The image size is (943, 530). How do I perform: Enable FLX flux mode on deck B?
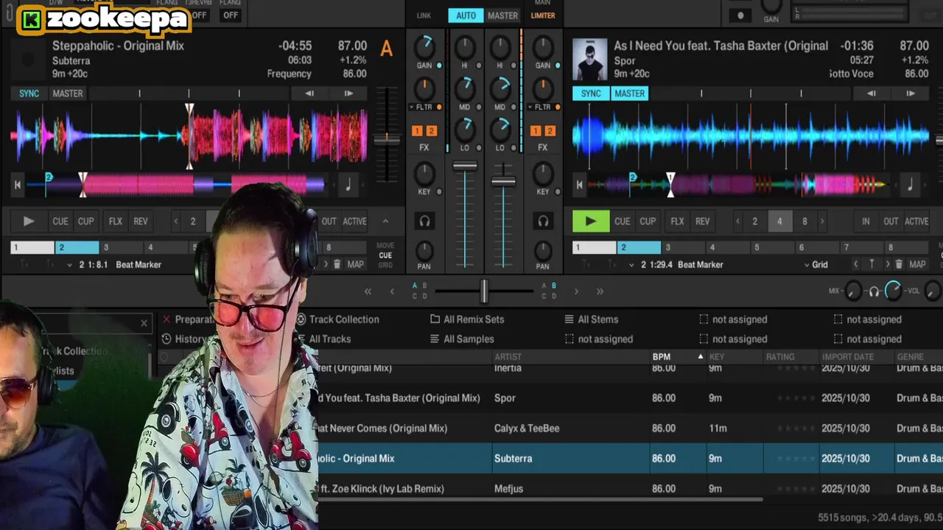point(678,221)
